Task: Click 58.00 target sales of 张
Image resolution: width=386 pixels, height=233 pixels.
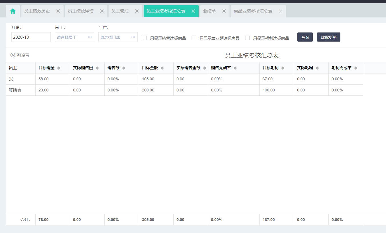Action: (x=44, y=79)
